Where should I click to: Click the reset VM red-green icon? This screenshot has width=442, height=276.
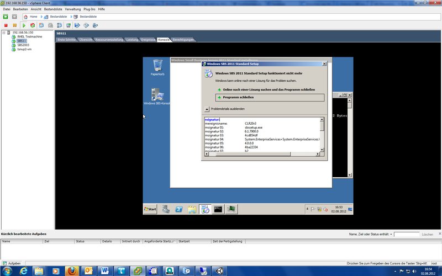click(33, 25)
